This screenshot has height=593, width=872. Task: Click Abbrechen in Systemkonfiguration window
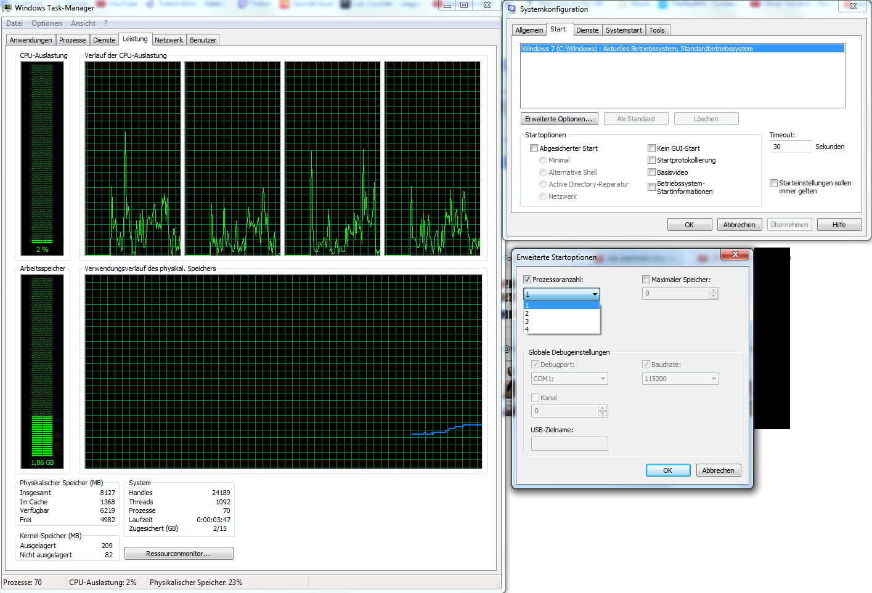point(740,225)
